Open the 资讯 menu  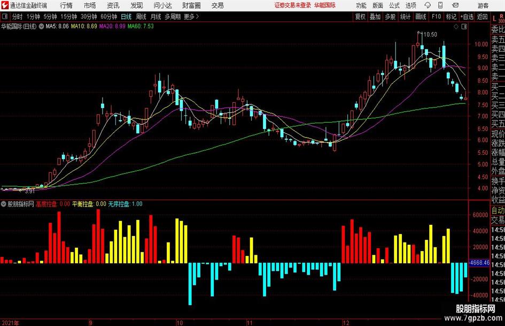point(113,5)
